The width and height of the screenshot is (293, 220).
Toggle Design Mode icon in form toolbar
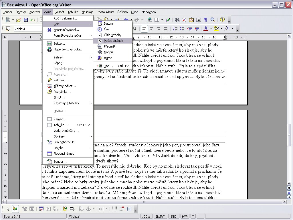point(15,209)
